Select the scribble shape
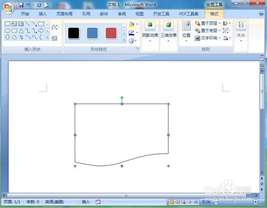 [21, 37]
